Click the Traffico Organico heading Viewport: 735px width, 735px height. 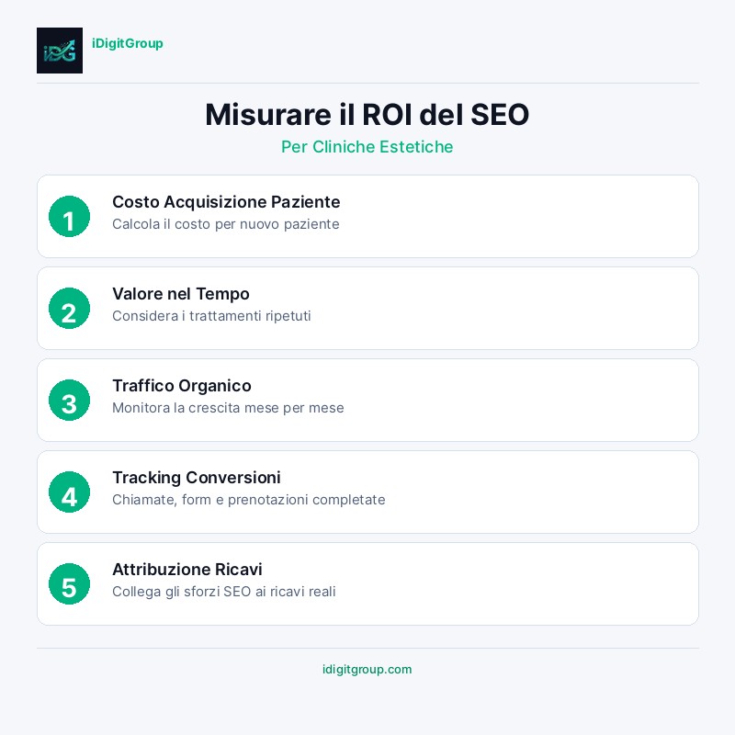click(181, 386)
